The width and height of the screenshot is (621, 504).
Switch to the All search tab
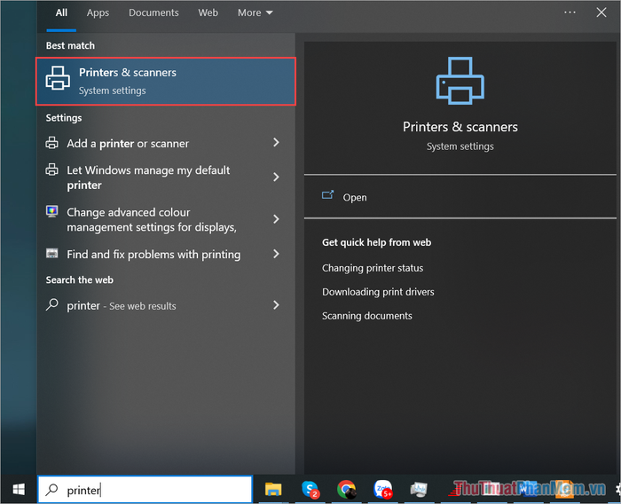[x=61, y=12]
